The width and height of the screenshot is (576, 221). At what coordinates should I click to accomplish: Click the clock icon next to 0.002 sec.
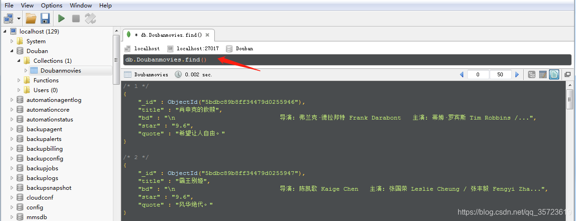[178, 74]
